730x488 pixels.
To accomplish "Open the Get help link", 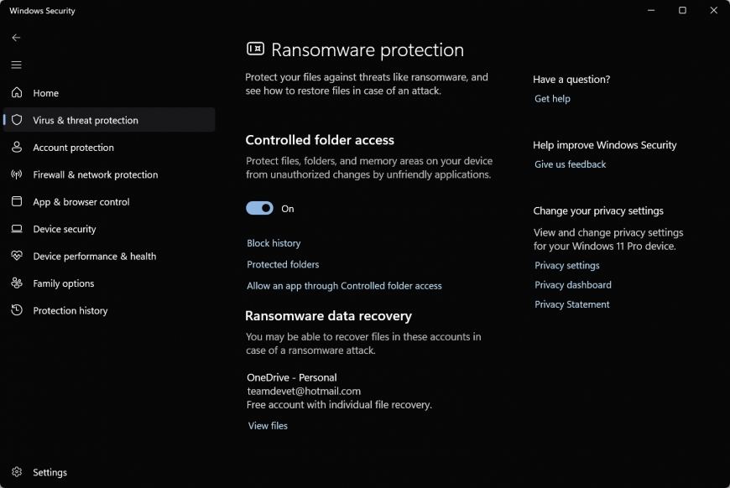I will 552,99.
